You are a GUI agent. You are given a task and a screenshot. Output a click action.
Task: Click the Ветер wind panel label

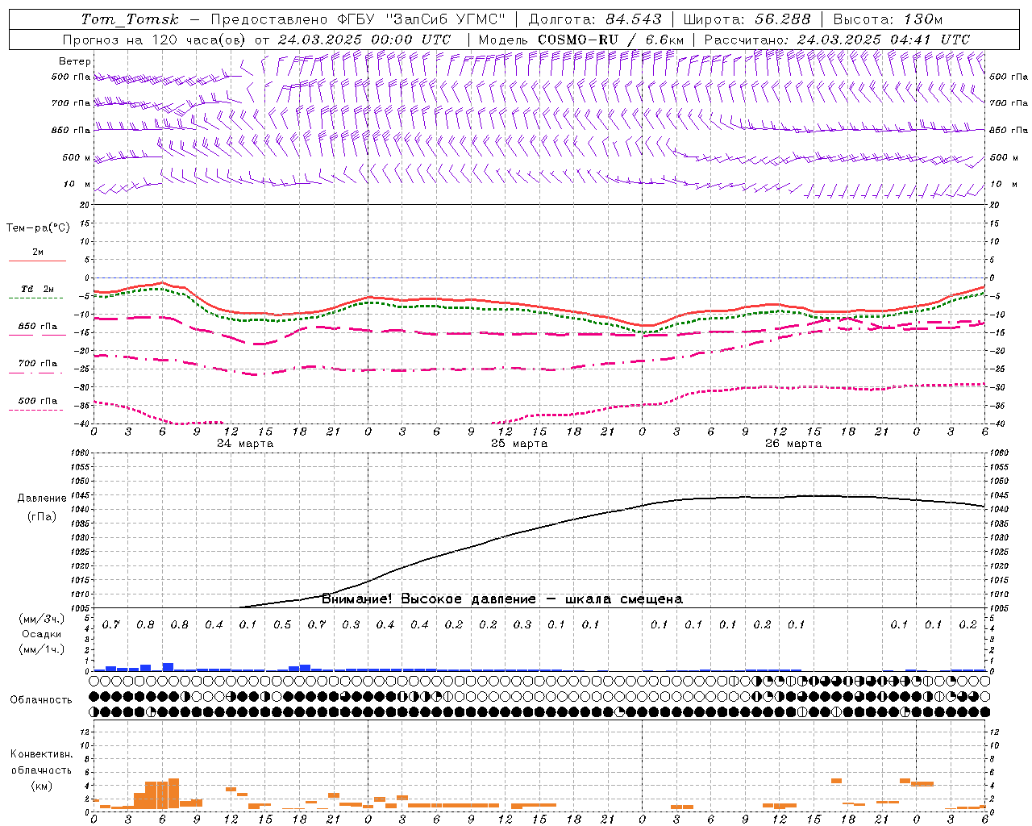[75, 61]
